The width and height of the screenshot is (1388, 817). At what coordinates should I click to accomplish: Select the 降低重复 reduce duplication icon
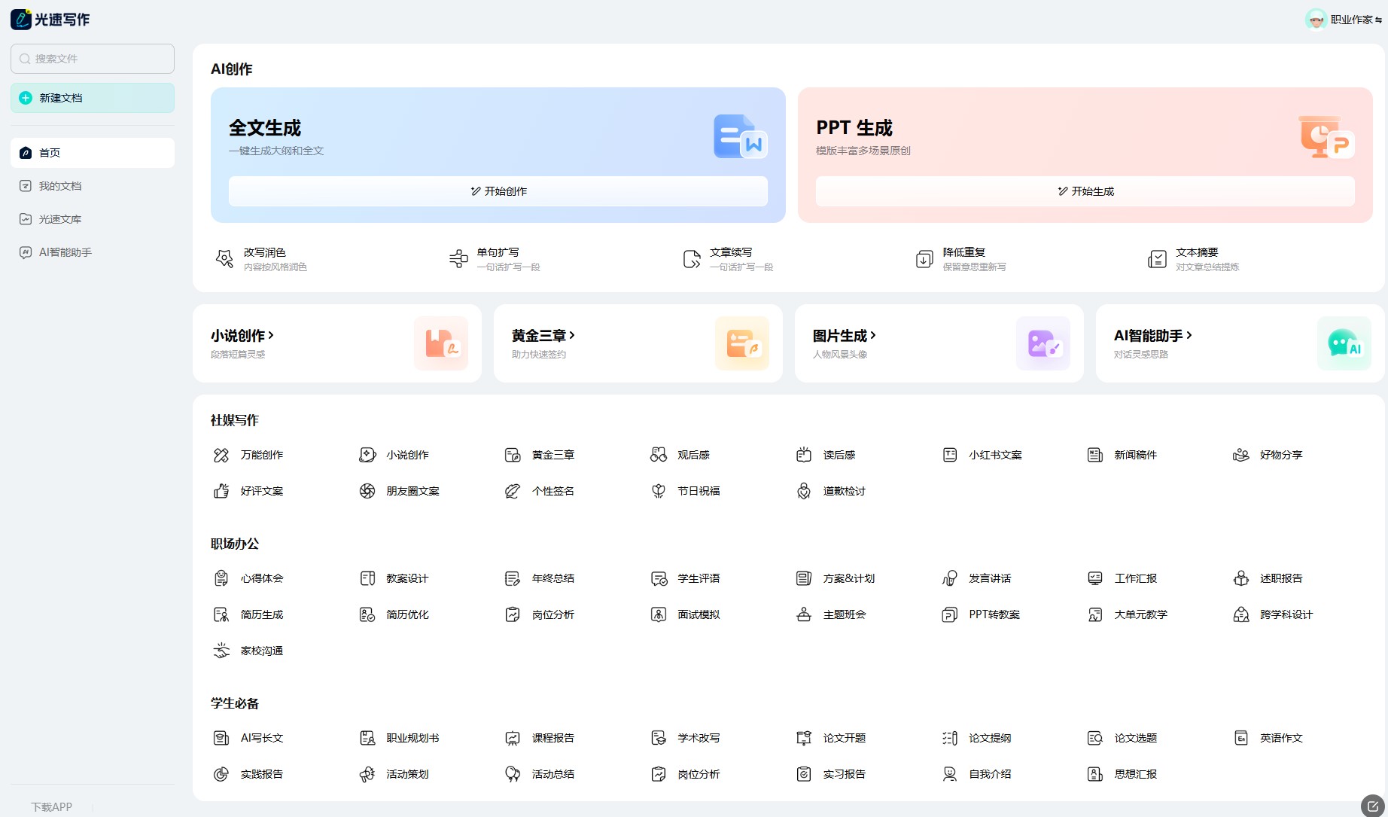tap(924, 259)
